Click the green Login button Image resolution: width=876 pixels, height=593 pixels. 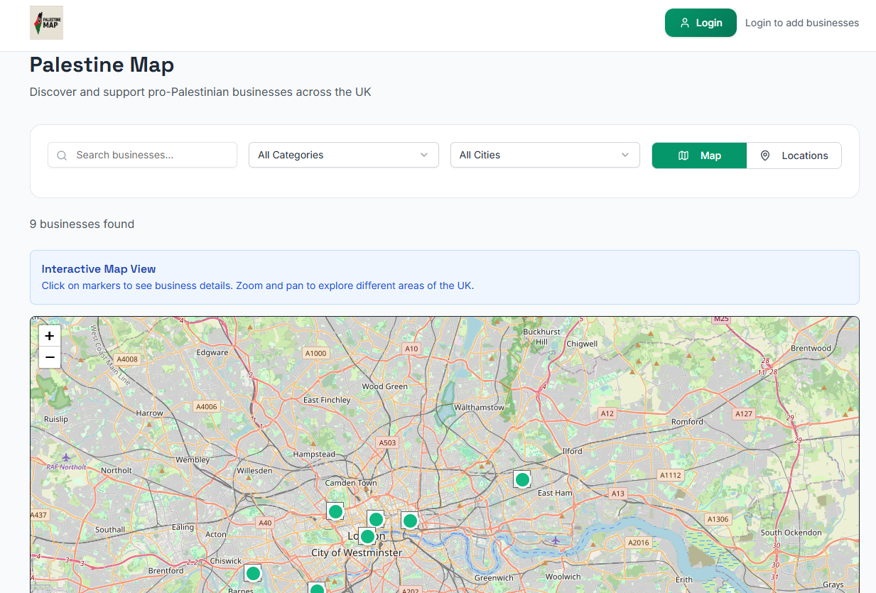701,23
